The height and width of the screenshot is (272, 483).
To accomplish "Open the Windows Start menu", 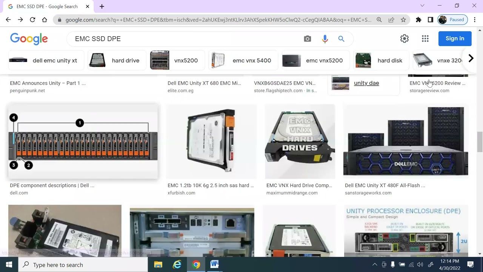I will [x=9, y=264].
